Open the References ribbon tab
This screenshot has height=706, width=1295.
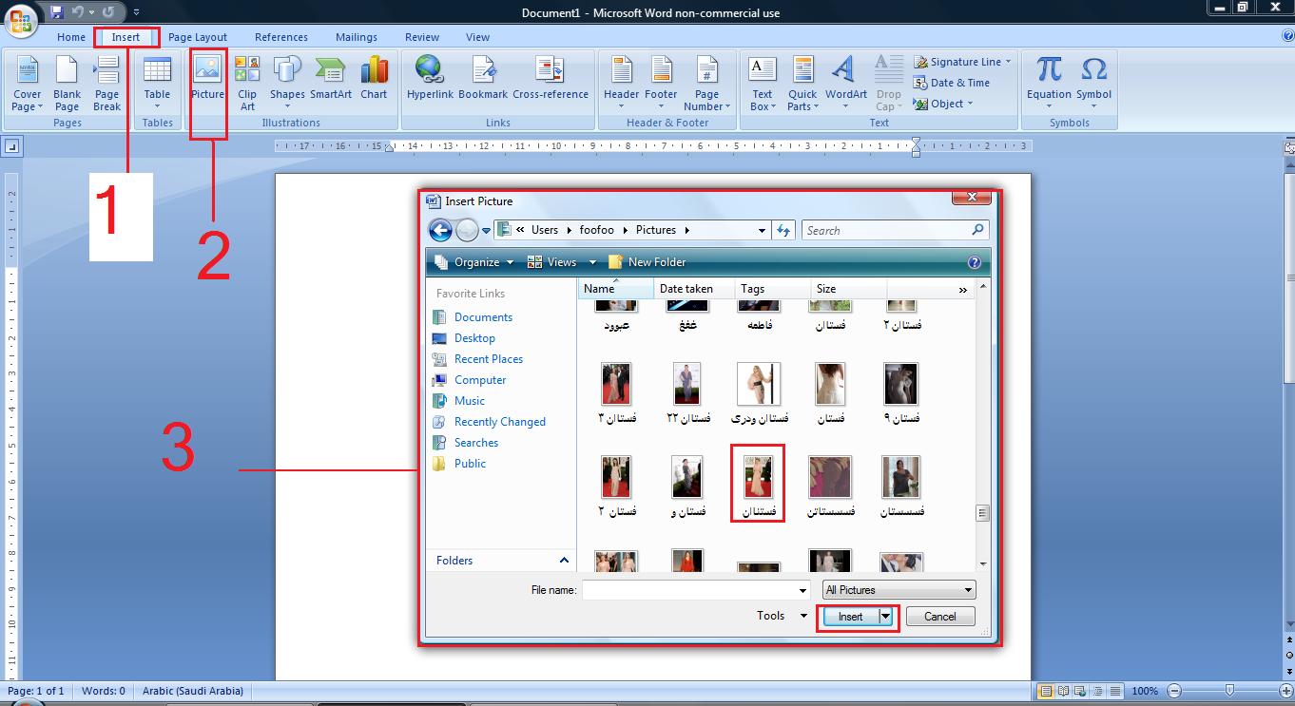click(281, 37)
